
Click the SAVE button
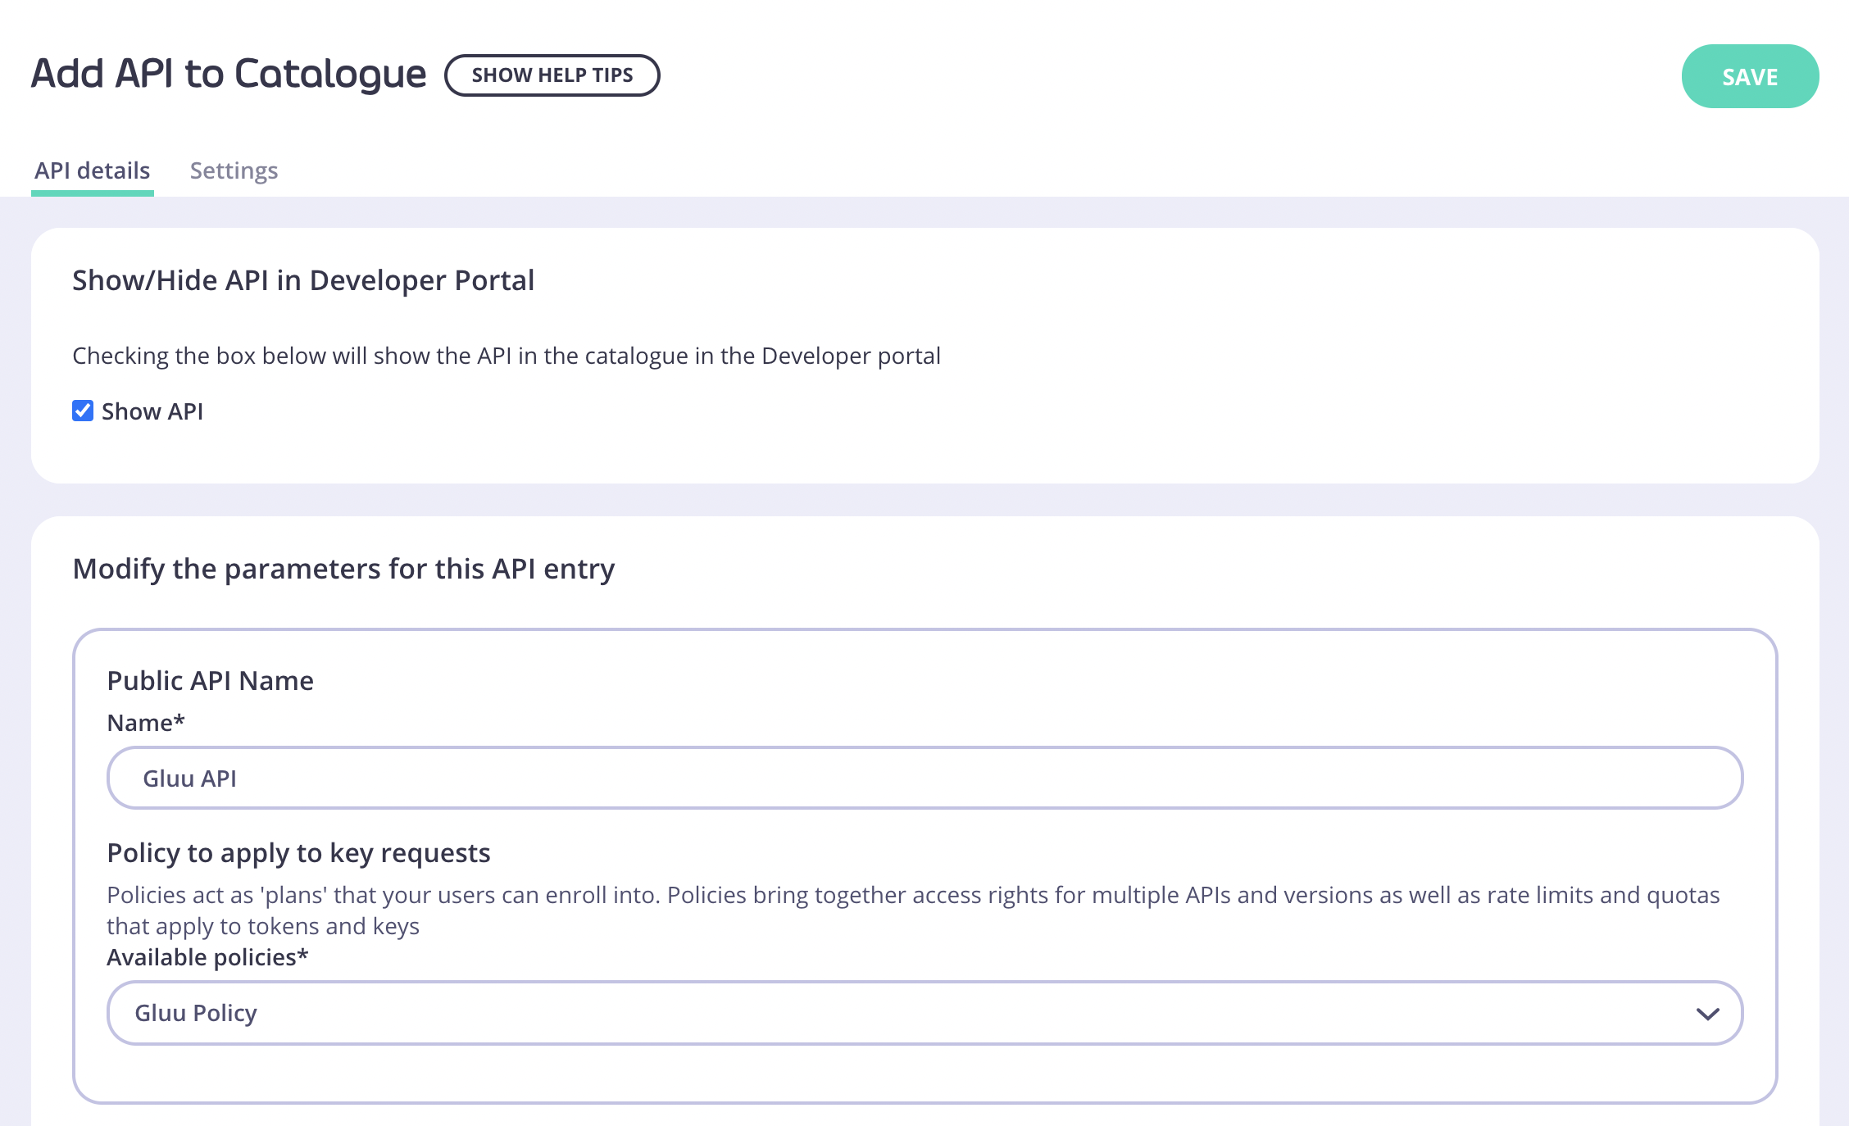coord(1750,76)
